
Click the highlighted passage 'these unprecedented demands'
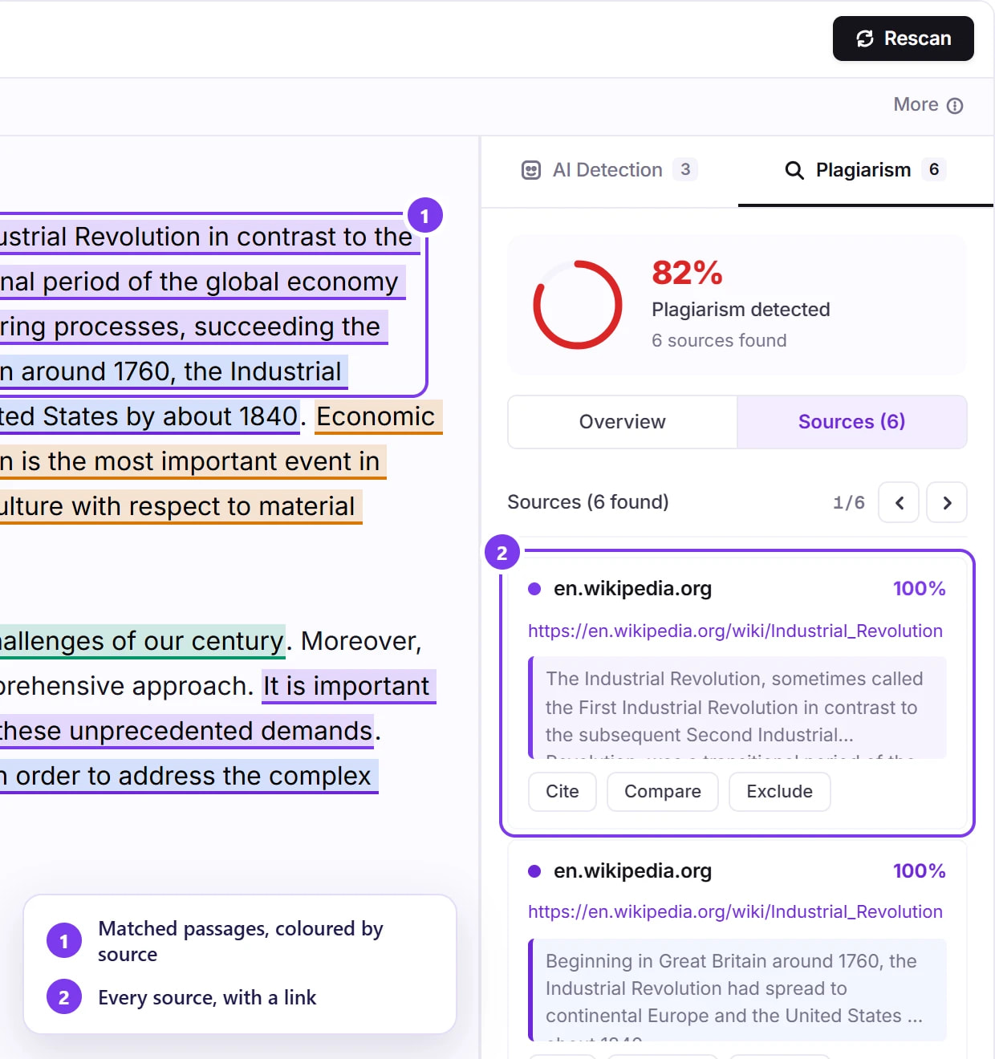(x=186, y=732)
